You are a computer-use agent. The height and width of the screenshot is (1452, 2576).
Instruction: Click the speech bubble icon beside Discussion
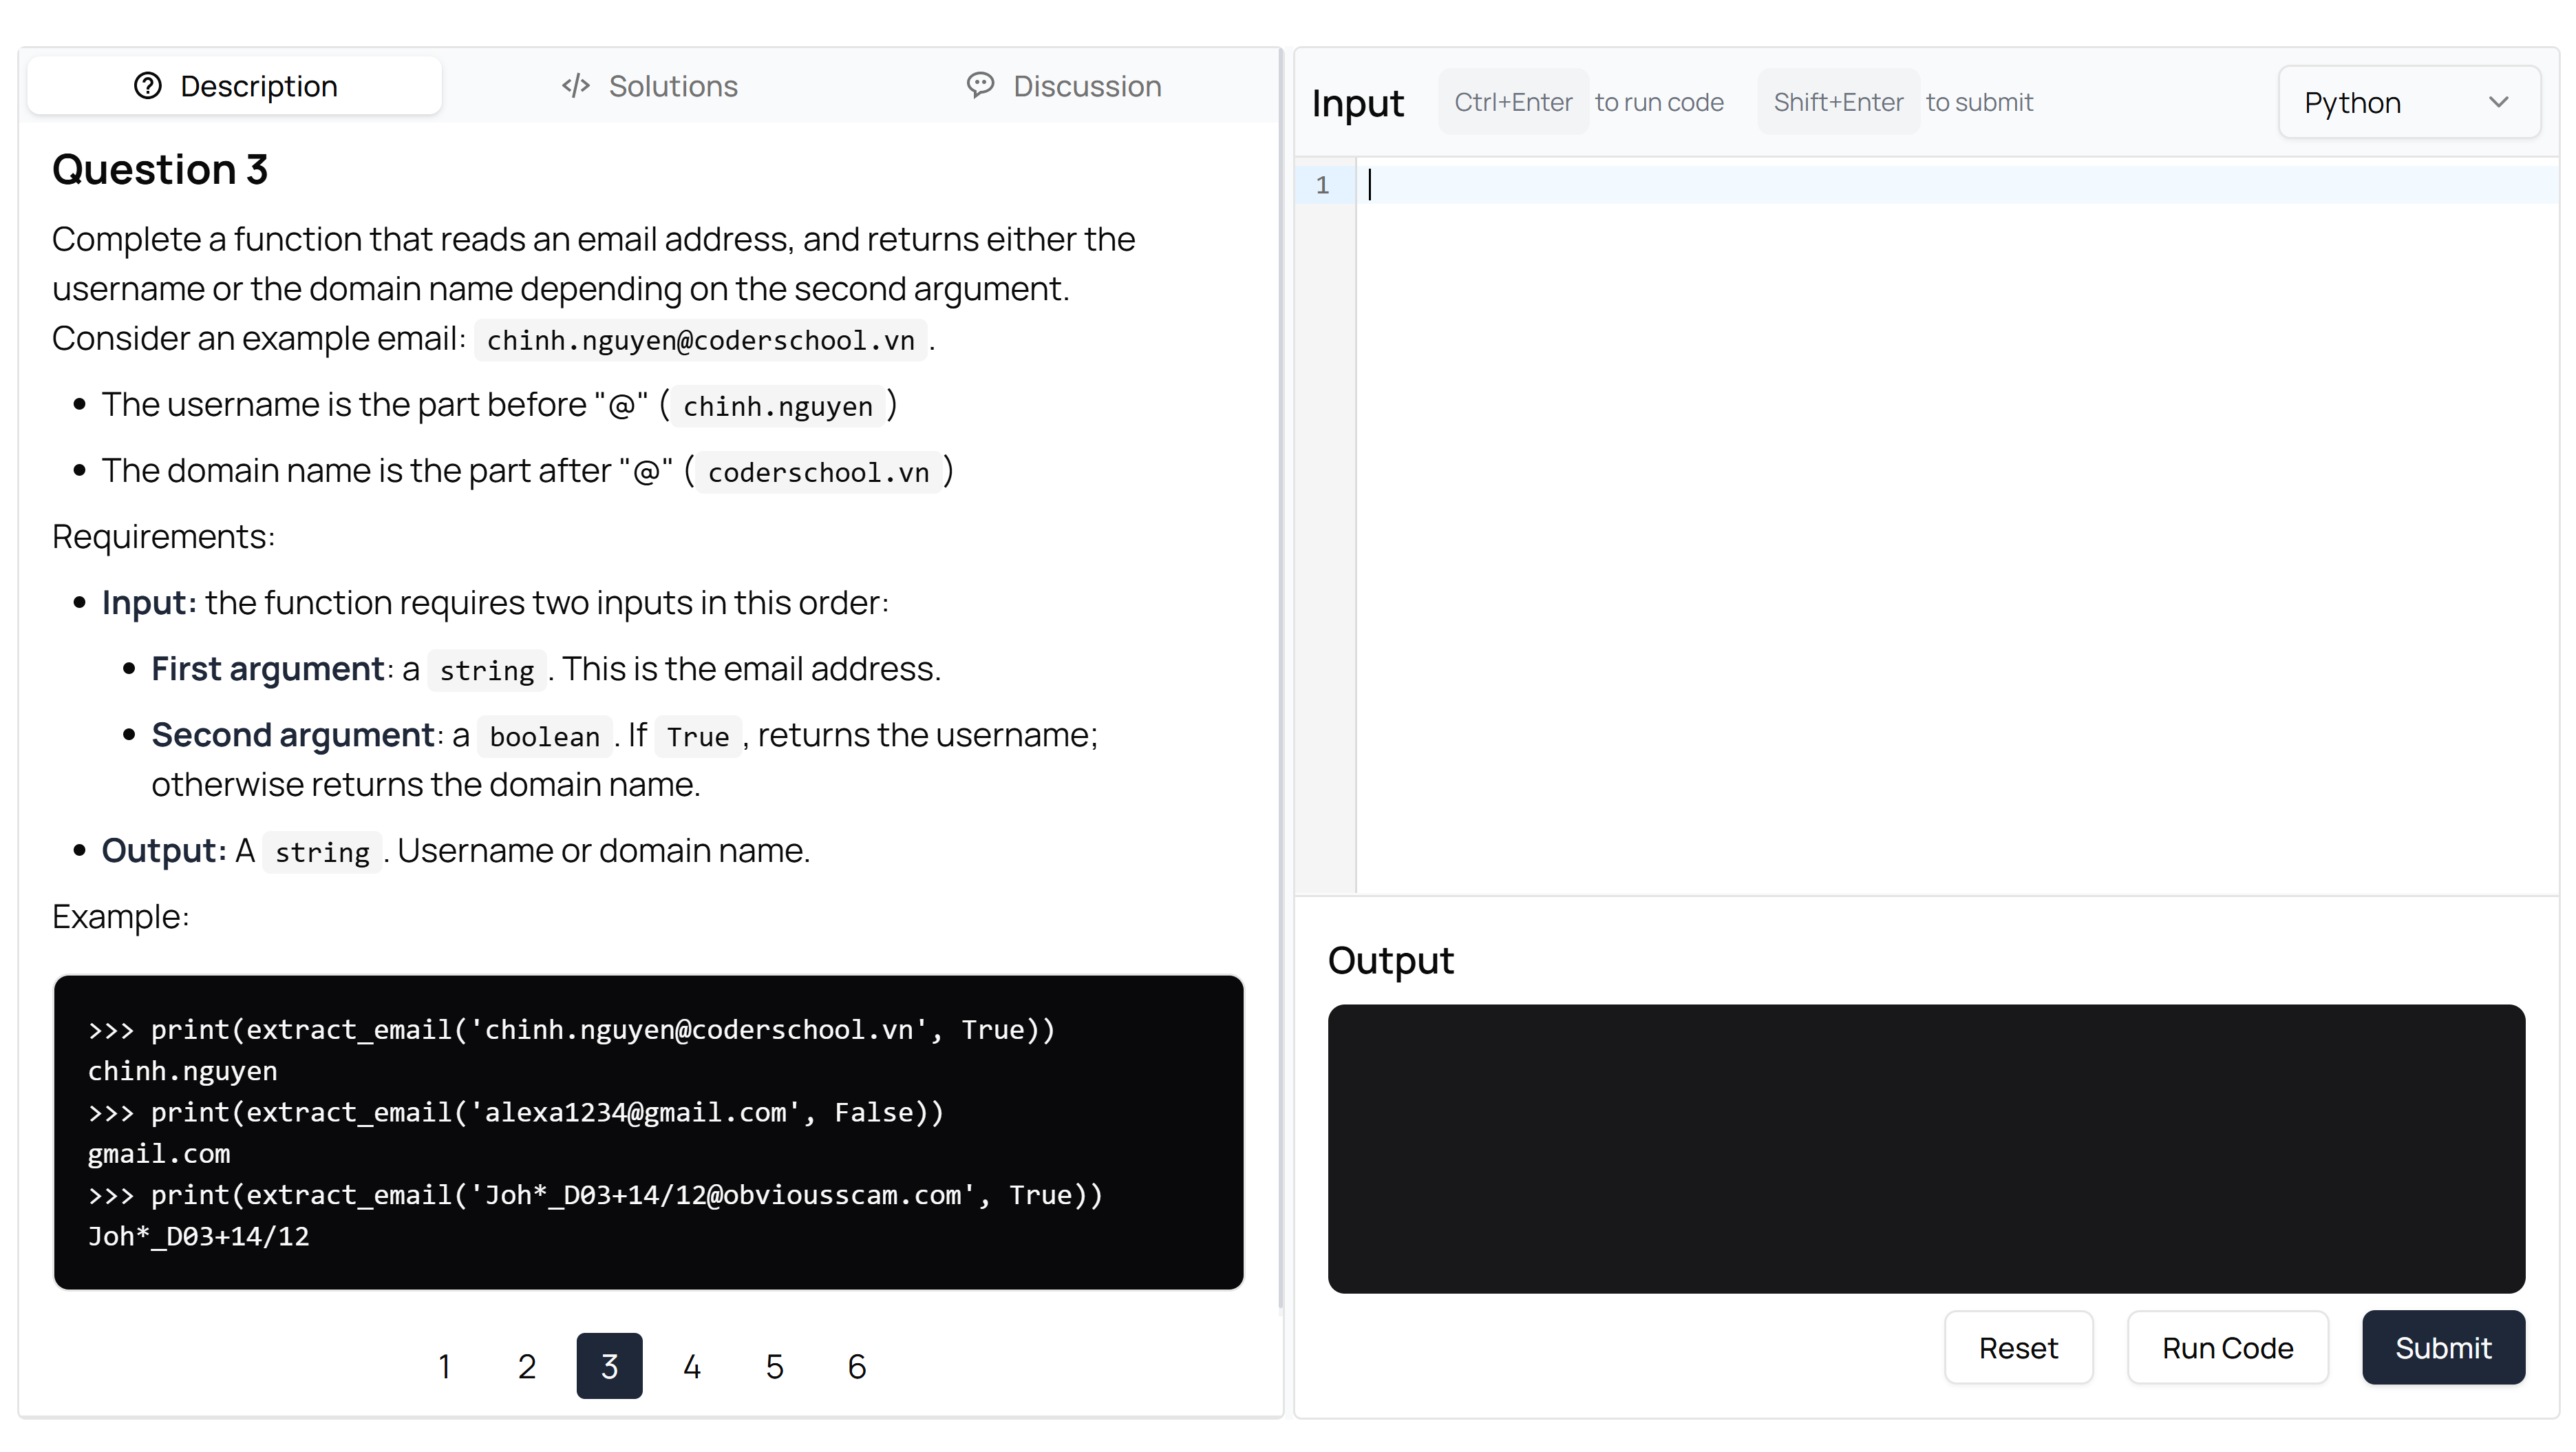(981, 85)
